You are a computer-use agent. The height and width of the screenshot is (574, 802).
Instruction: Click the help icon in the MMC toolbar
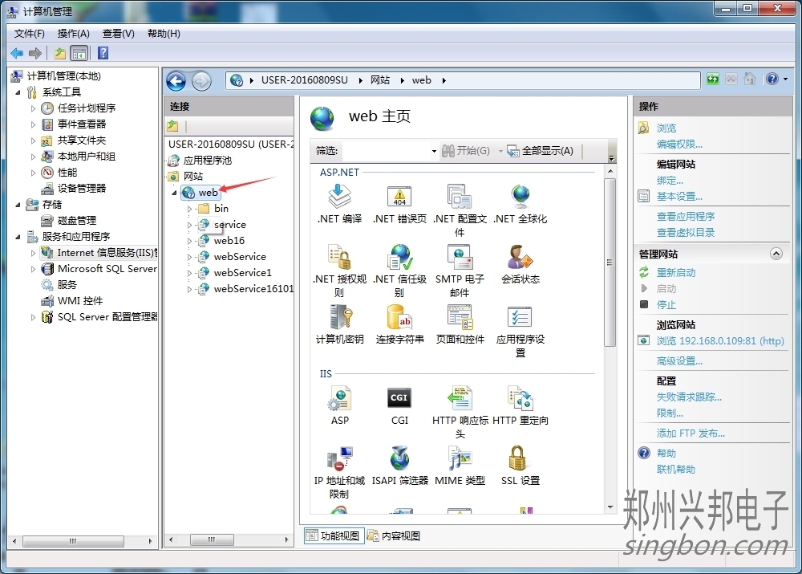pyautogui.click(x=103, y=53)
